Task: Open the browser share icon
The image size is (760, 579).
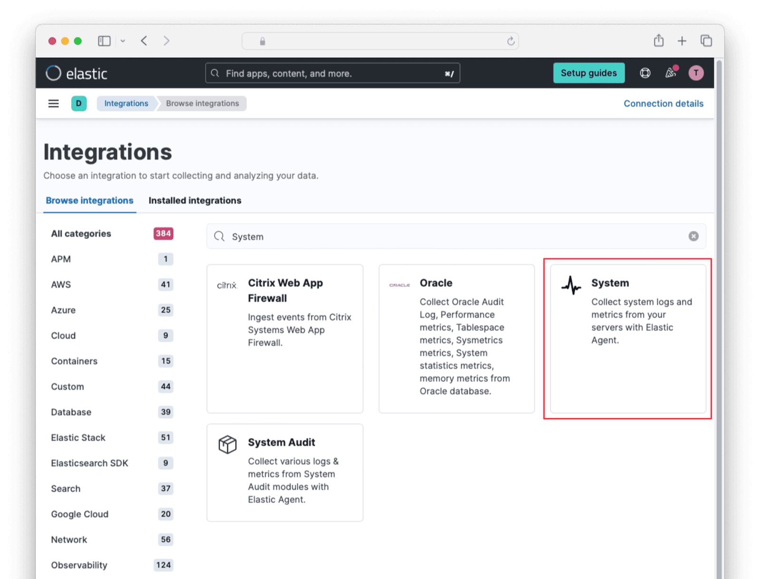Action: click(658, 40)
